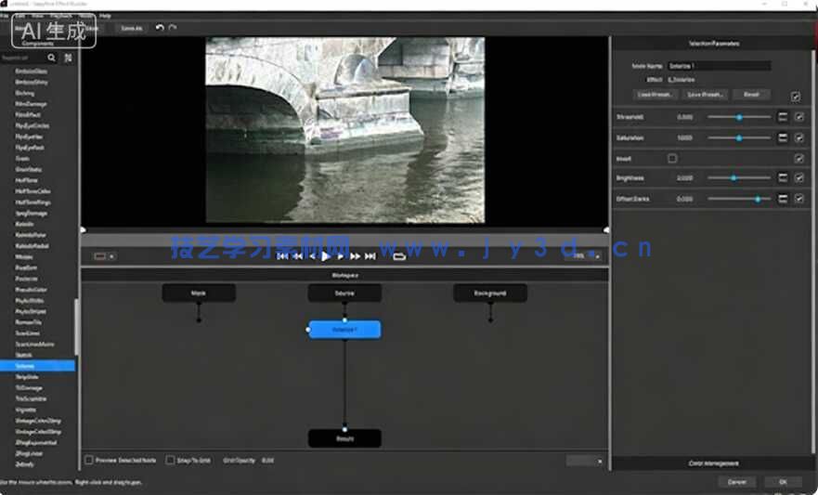Expand the Color Management section
The width and height of the screenshot is (818, 495).
click(713, 463)
